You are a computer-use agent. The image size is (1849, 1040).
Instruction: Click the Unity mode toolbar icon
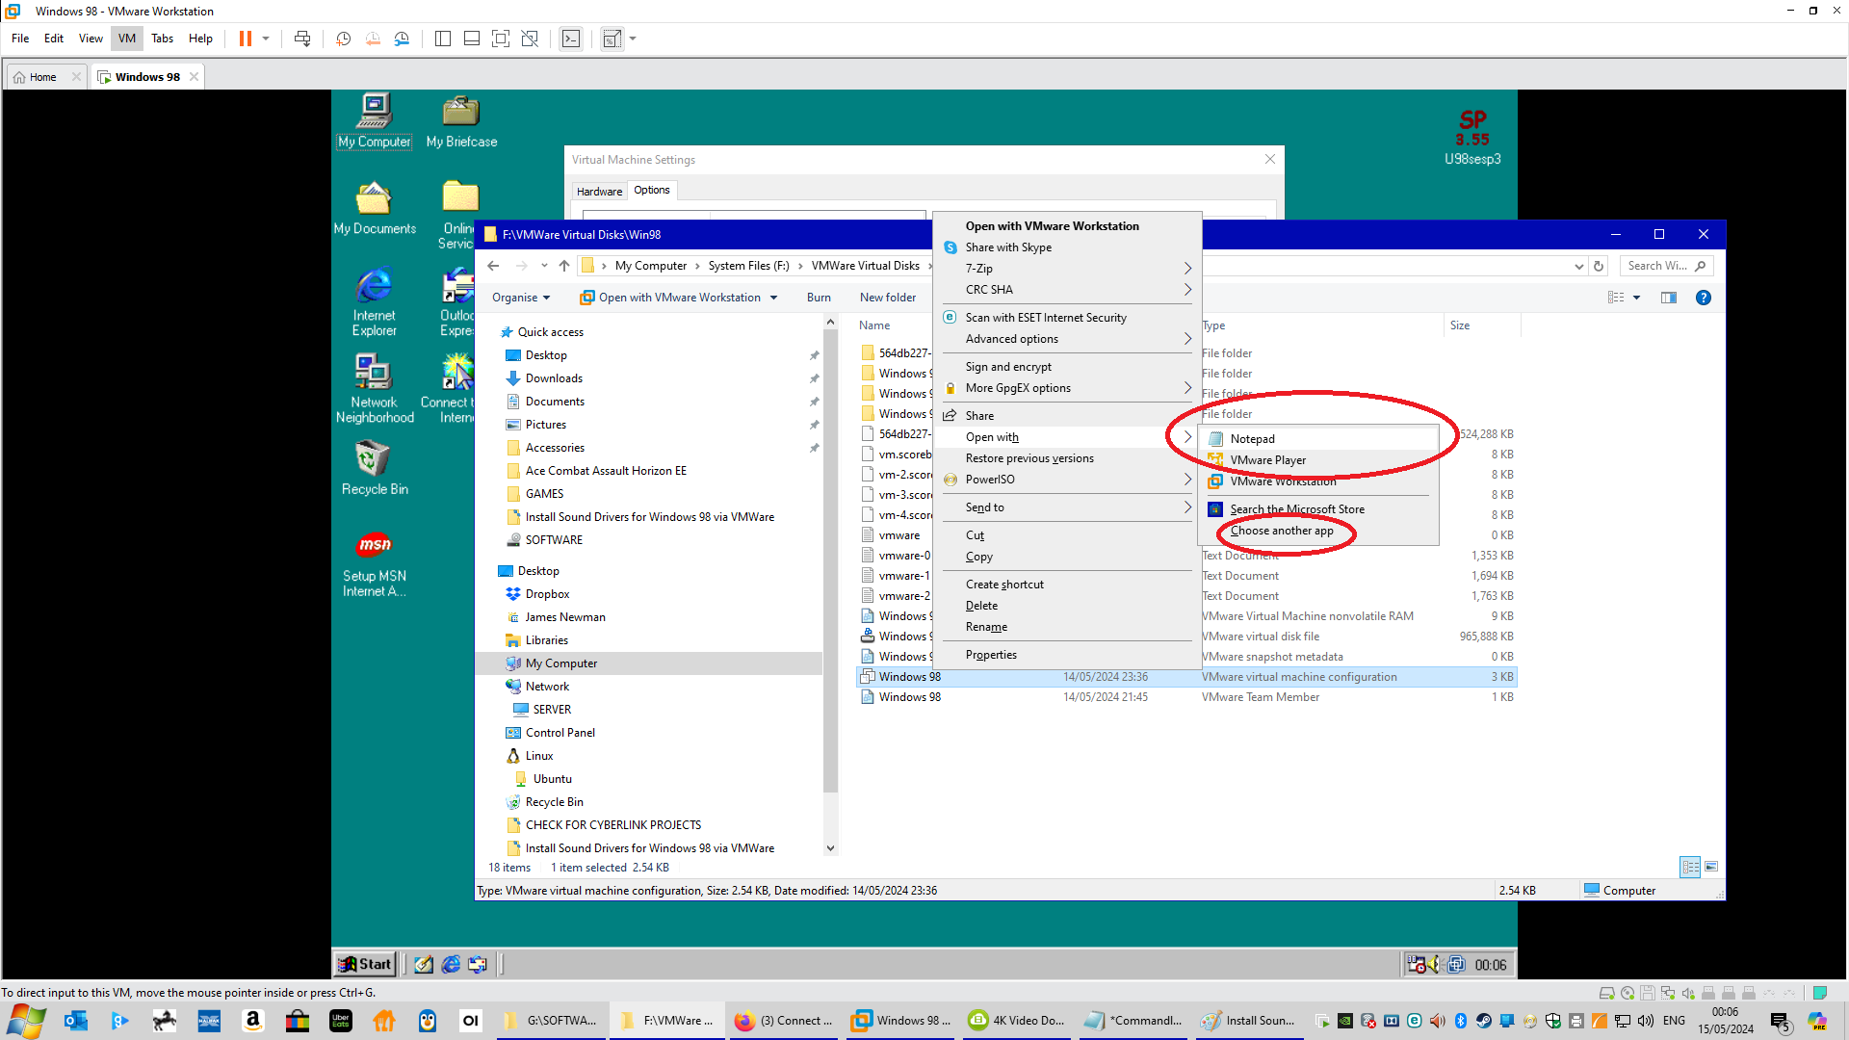click(x=530, y=39)
